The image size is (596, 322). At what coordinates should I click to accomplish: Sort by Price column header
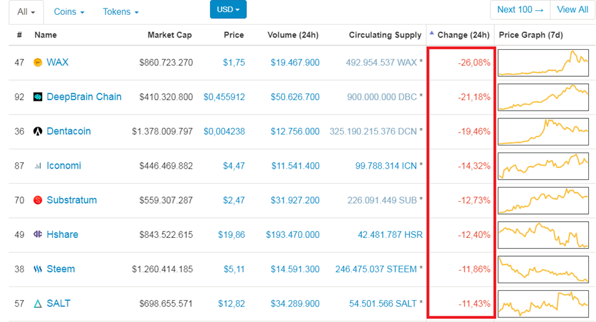[234, 35]
